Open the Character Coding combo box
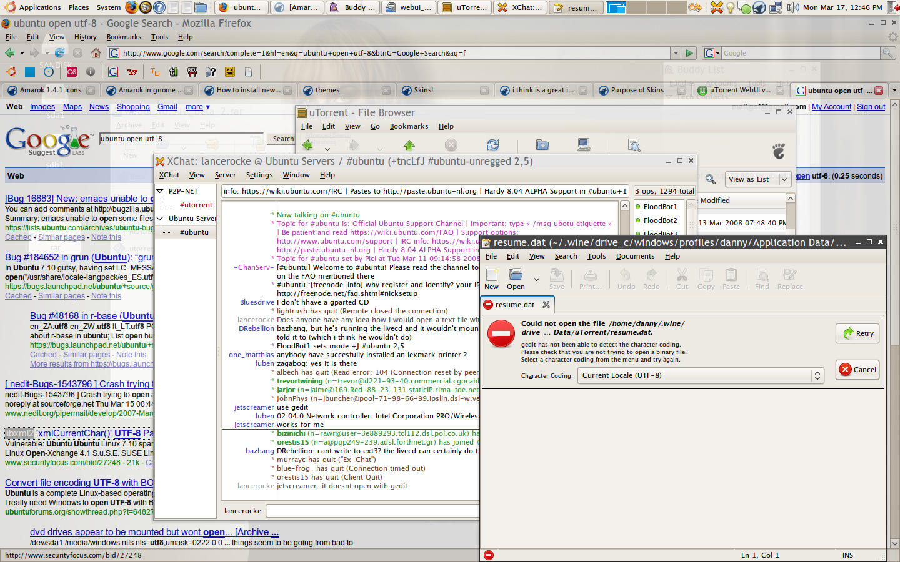This screenshot has width=900, height=562. click(701, 375)
